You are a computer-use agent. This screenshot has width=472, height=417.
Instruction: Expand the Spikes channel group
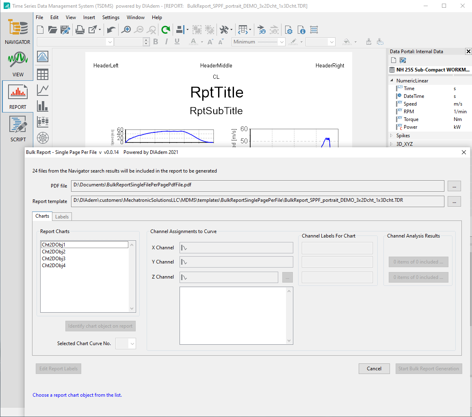(x=392, y=136)
